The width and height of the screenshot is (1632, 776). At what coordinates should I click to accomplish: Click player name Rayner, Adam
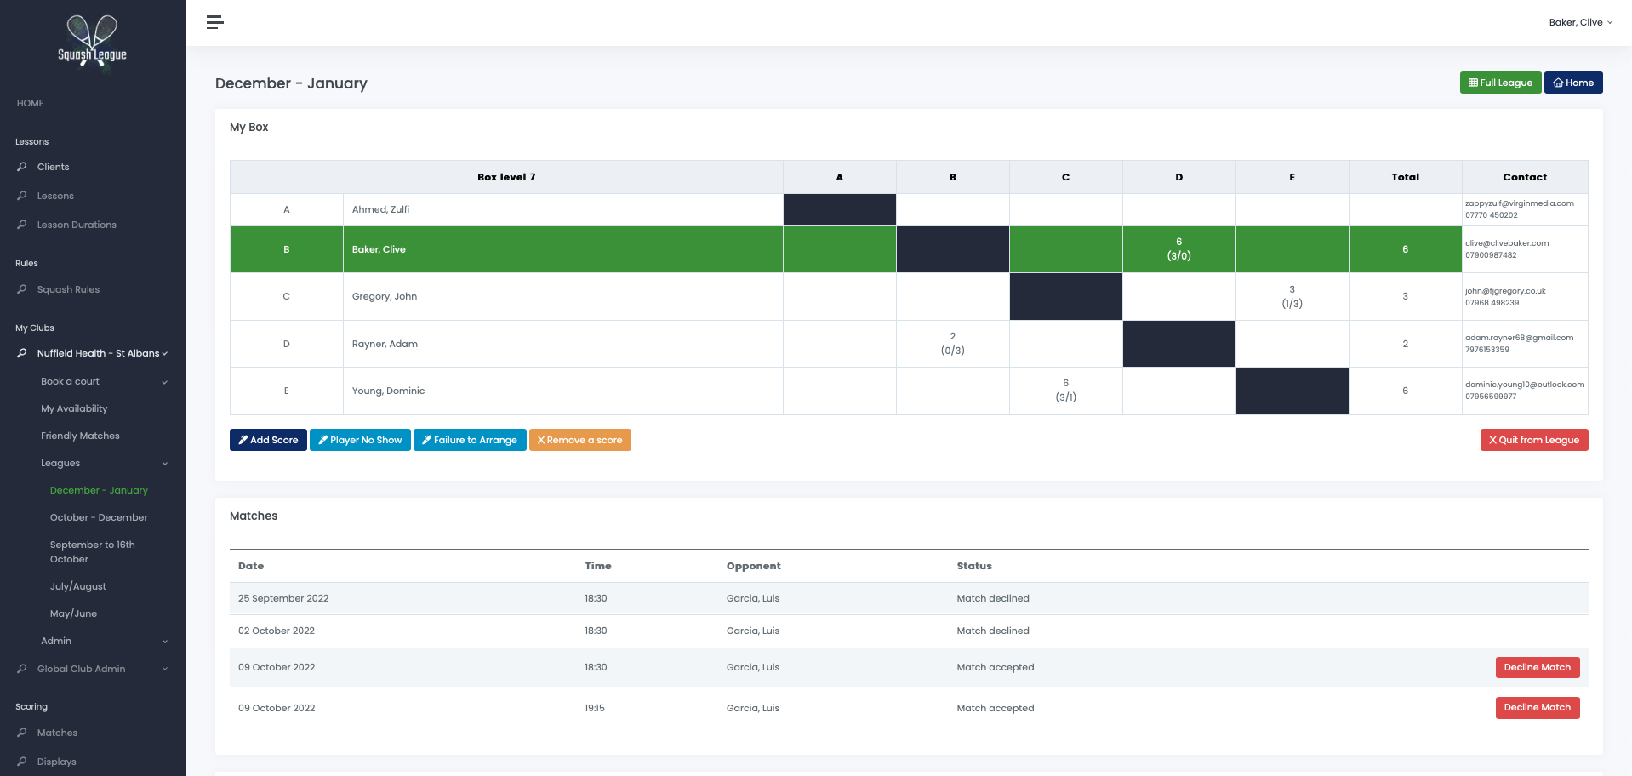click(385, 344)
